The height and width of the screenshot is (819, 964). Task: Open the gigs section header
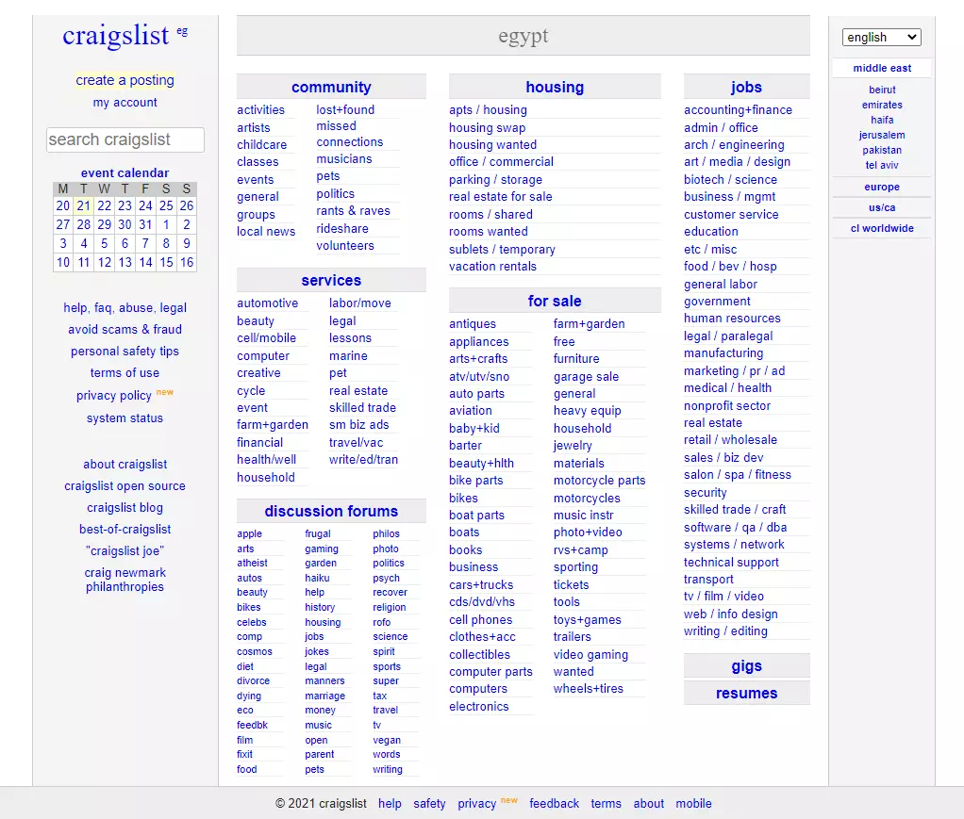click(x=746, y=666)
